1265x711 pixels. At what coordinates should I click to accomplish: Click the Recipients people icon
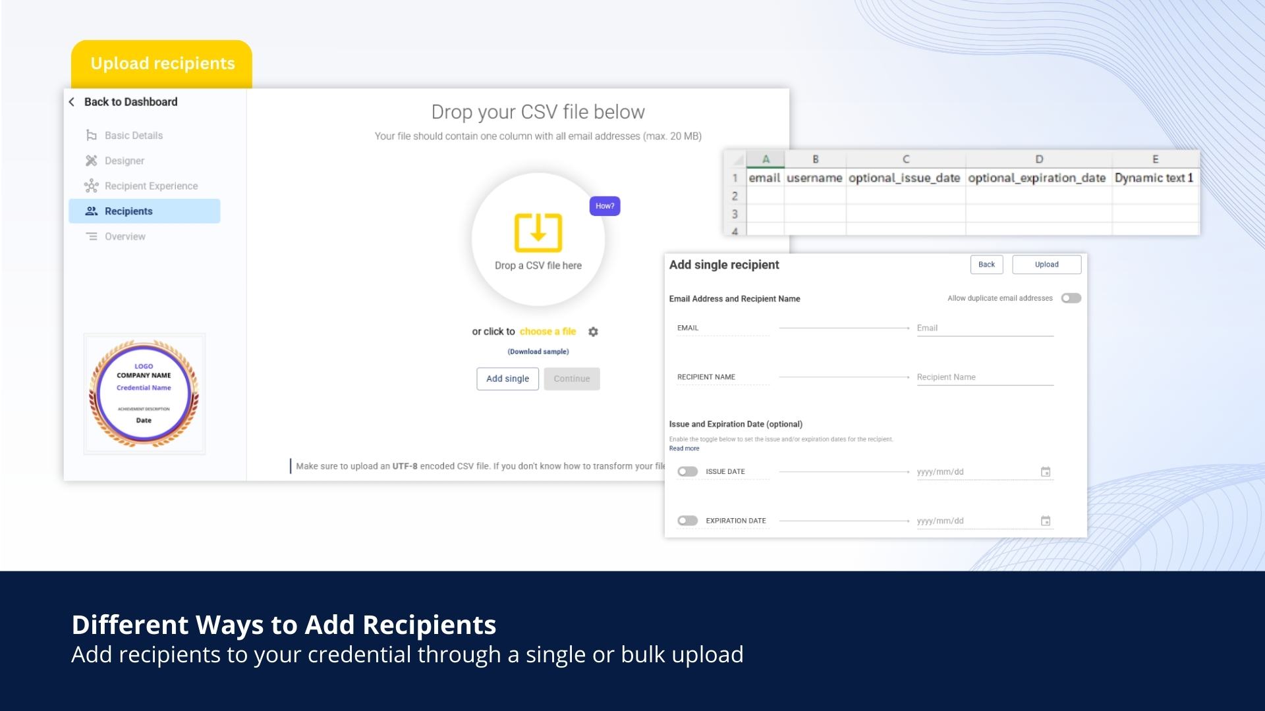coord(91,211)
